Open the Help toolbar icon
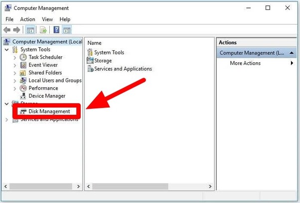This screenshot has height=203, width=300. click(56, 30)
